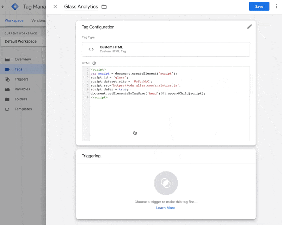
Task: Switch to the Workspace tab
Action: point(14,20)
